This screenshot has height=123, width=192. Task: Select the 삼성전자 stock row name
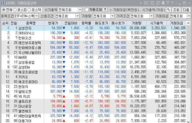[25, 28]
